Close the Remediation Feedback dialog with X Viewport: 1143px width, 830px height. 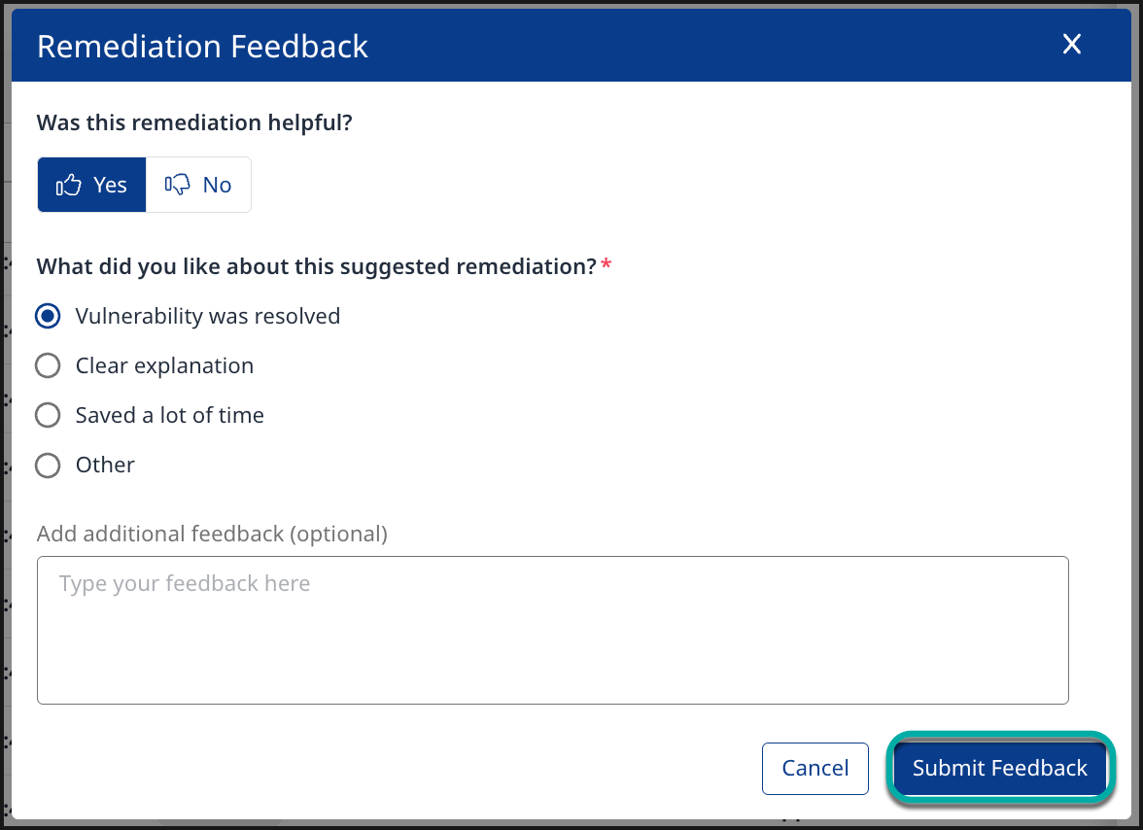[1071, 45]
